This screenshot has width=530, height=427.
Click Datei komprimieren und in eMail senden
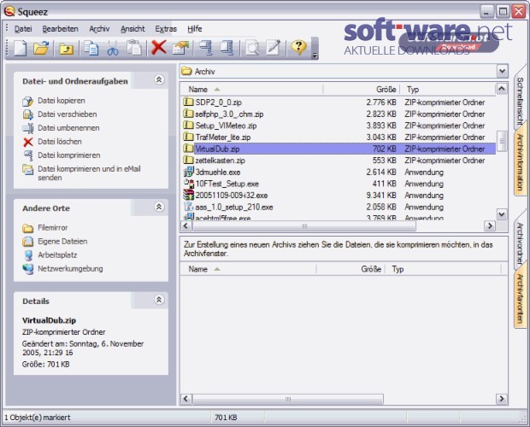point(89,173)
